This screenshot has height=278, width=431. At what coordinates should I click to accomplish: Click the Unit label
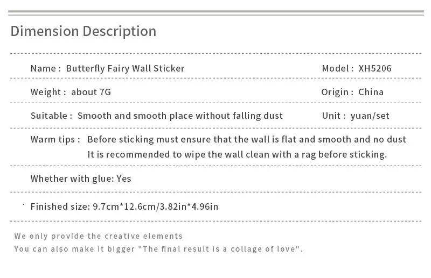click(333, 116)
